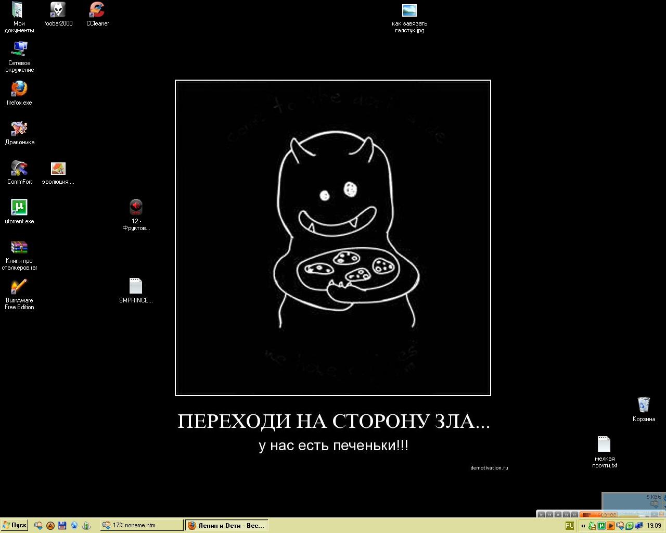This screenshot has height=533, width=666.
Task: Switch to the Ленин и Дети Firefox window
Action: coord(227,525)
